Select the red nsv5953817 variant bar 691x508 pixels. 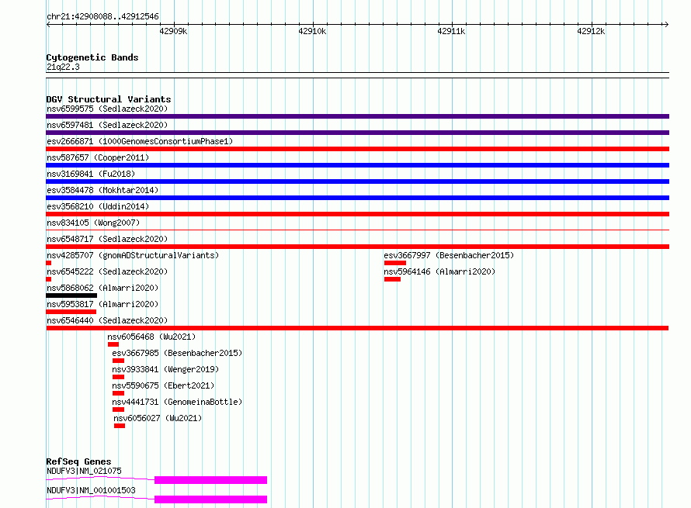(71, 312)
